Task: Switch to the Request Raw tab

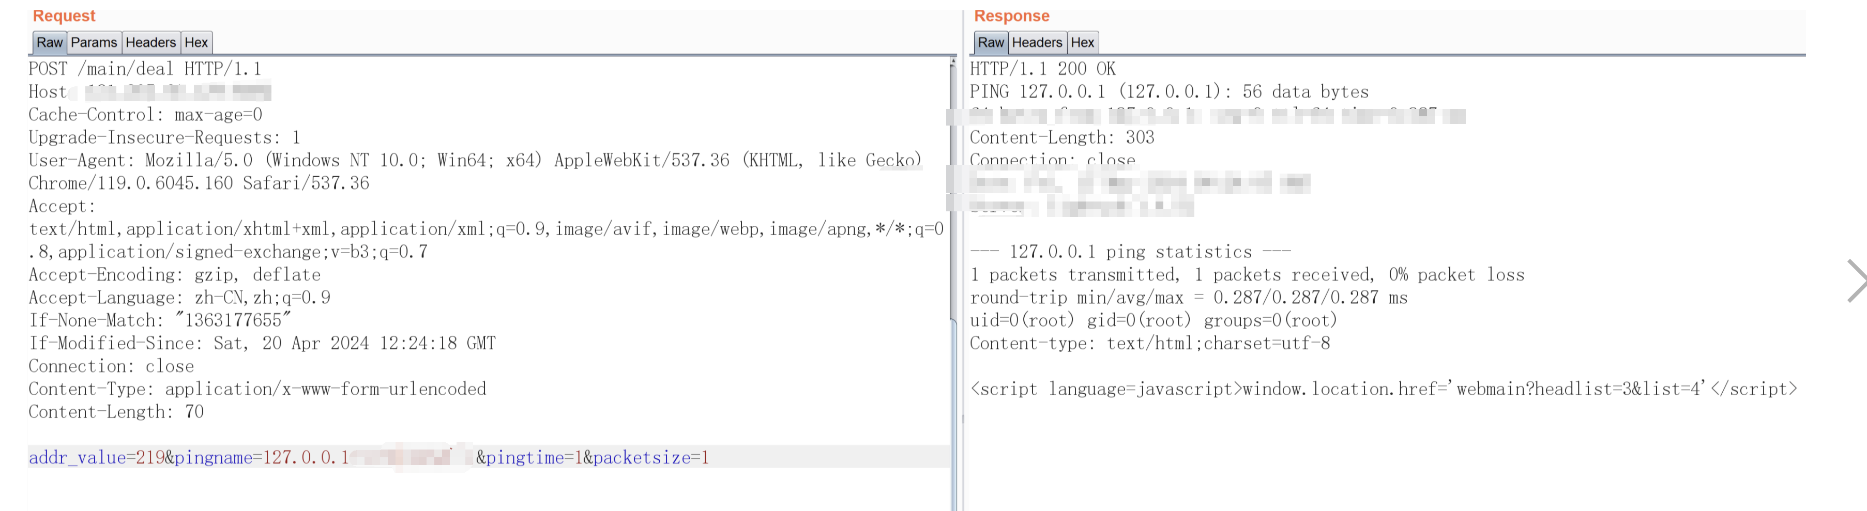Action: tap(49, 43)
